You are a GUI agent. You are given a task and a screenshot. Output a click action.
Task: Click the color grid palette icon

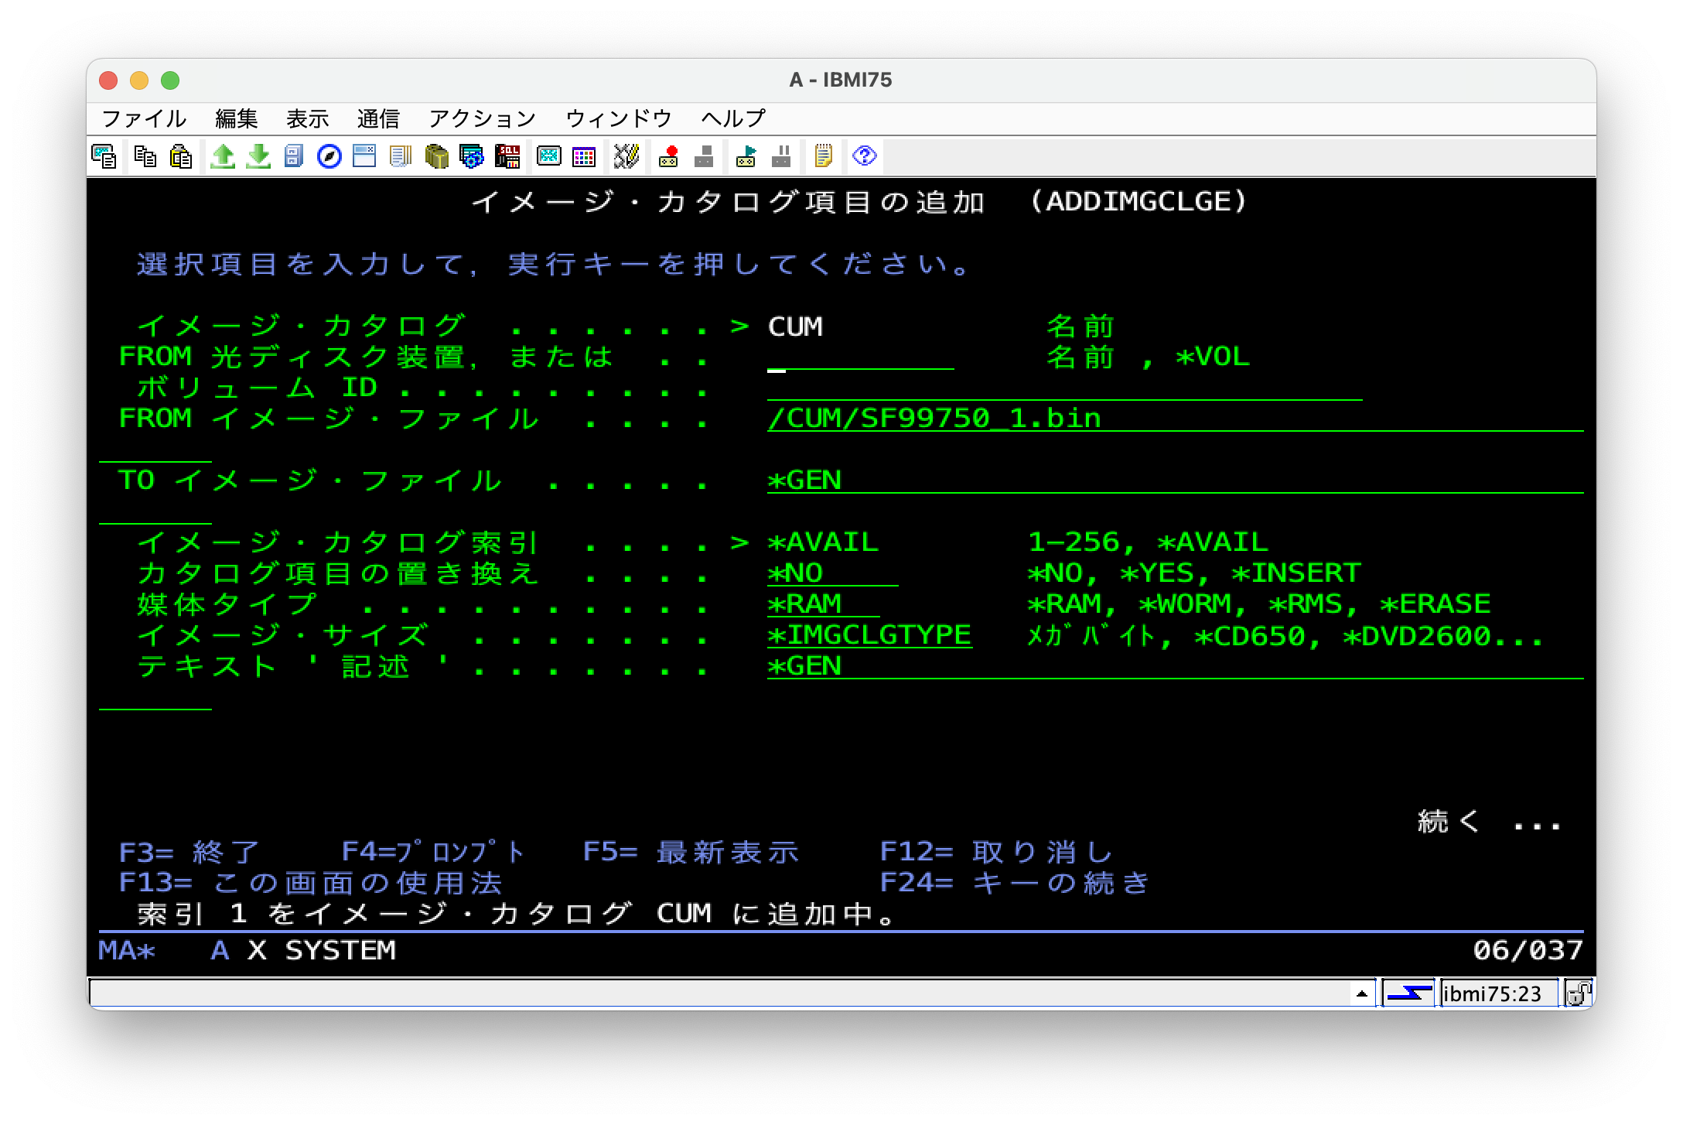click(584, 157)
